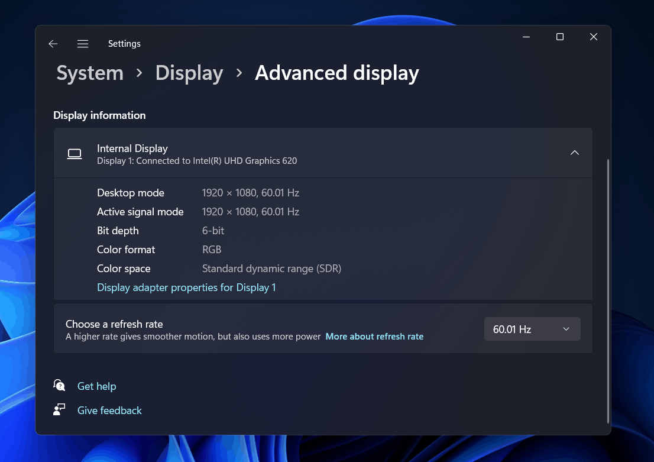Select the Settings gear title icon
Viewport: 654px width, 462px height.
click(124, 43)
